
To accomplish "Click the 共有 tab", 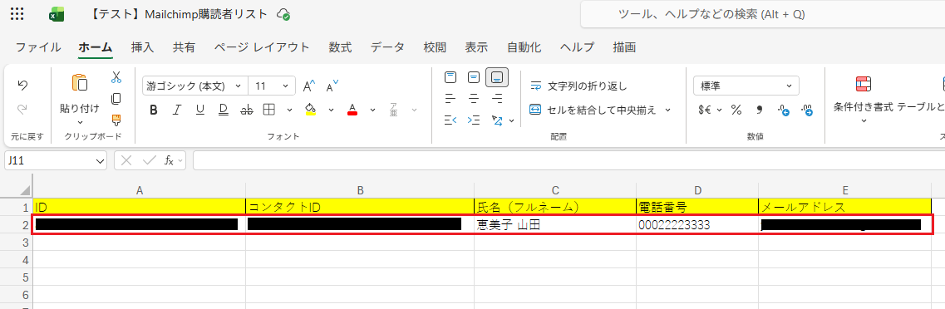I will tap(184, 47).
